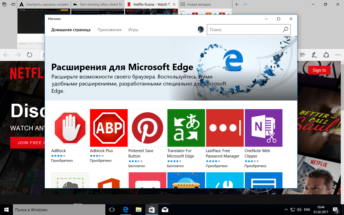Image resolution: width=344 pixels, height=215 pixels.
Task: Select the LastPass Password Manager extension icon
Action: [225, 128]
